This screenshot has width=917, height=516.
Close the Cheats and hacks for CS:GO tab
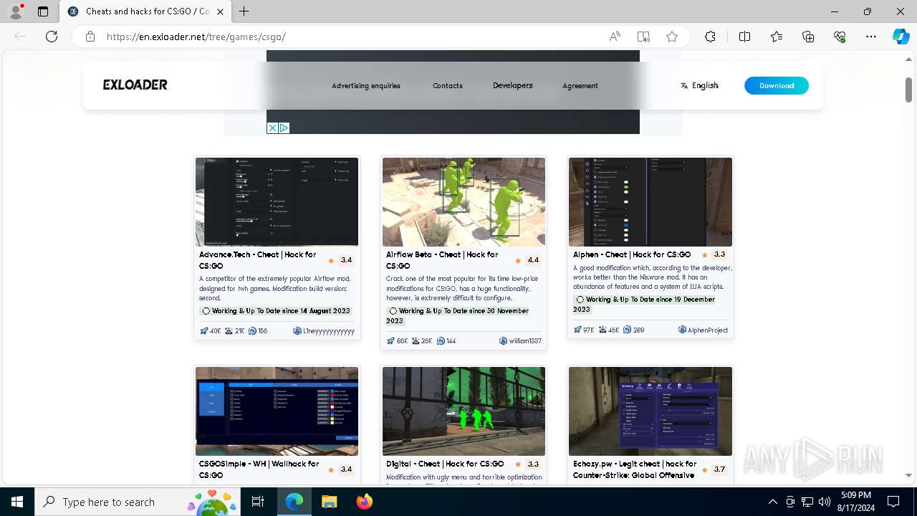pos(221,11)
